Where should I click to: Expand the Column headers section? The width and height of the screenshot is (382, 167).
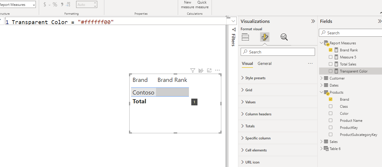point(258,114)
